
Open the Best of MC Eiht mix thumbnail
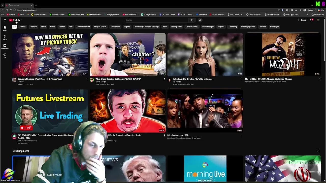283,55
